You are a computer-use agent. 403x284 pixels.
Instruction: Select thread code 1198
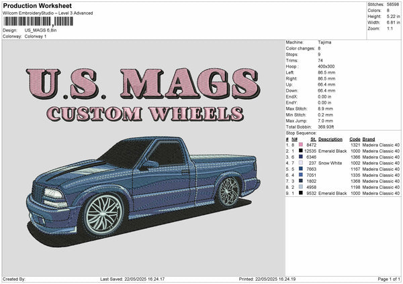point(355,187)
